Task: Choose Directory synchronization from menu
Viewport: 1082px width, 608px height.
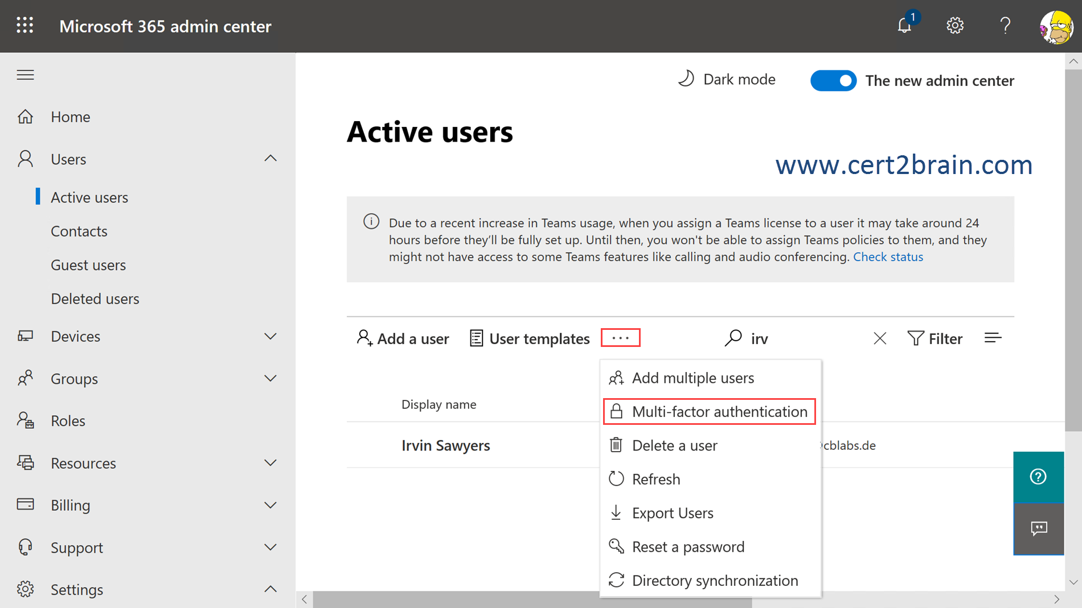Action: pyautogui.click(x=710, y=580)
